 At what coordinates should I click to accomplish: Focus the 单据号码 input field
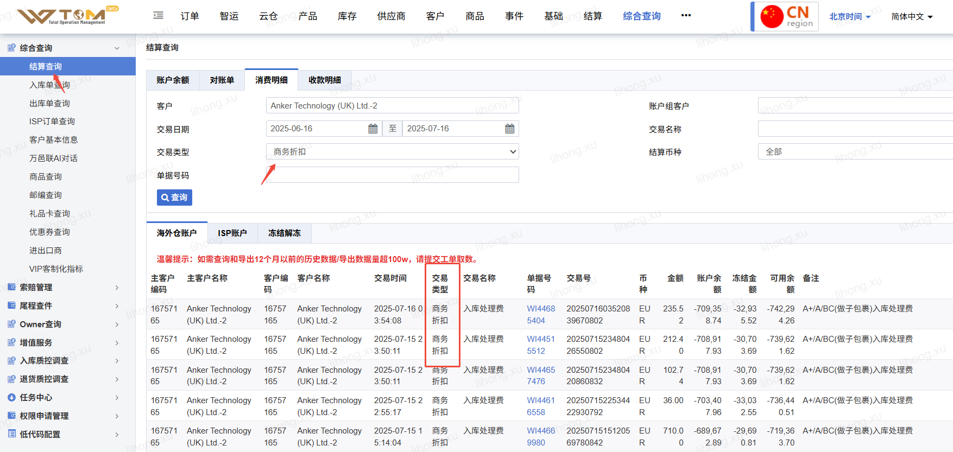(392, 175)
